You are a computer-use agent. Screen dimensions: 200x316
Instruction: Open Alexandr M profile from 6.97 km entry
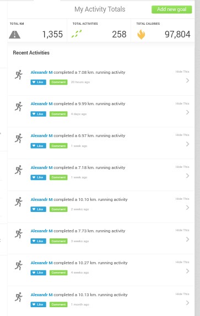[41, 135]
